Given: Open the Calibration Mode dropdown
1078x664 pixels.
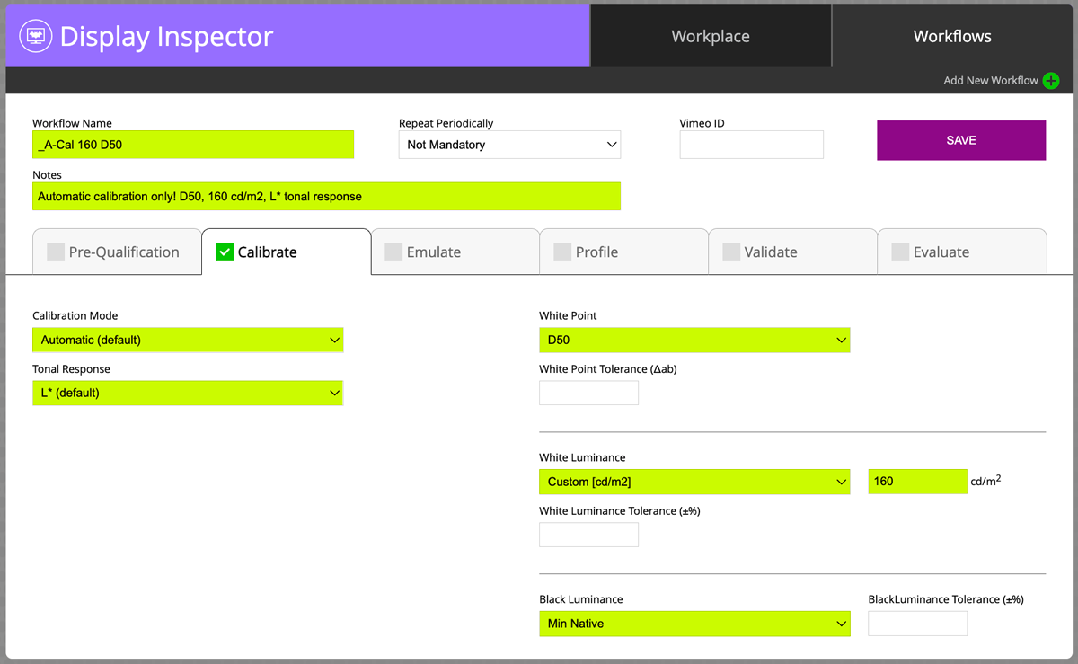Looking at the screenshot, I should pos(188,341).
